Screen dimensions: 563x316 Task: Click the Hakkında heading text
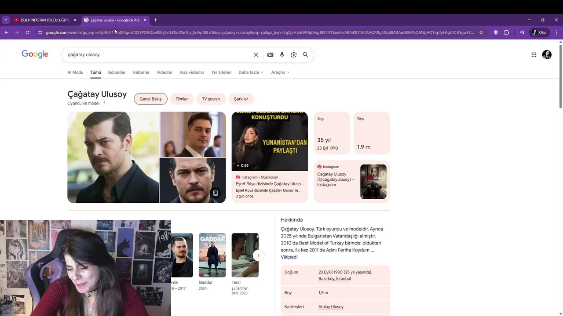click(292, 220)
